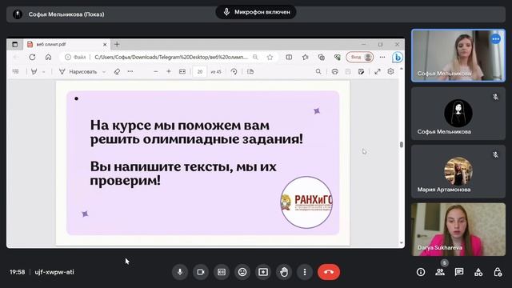Select the eraser tool in PDF toolbar
This screenshot has width=512, height=288.
117,71
